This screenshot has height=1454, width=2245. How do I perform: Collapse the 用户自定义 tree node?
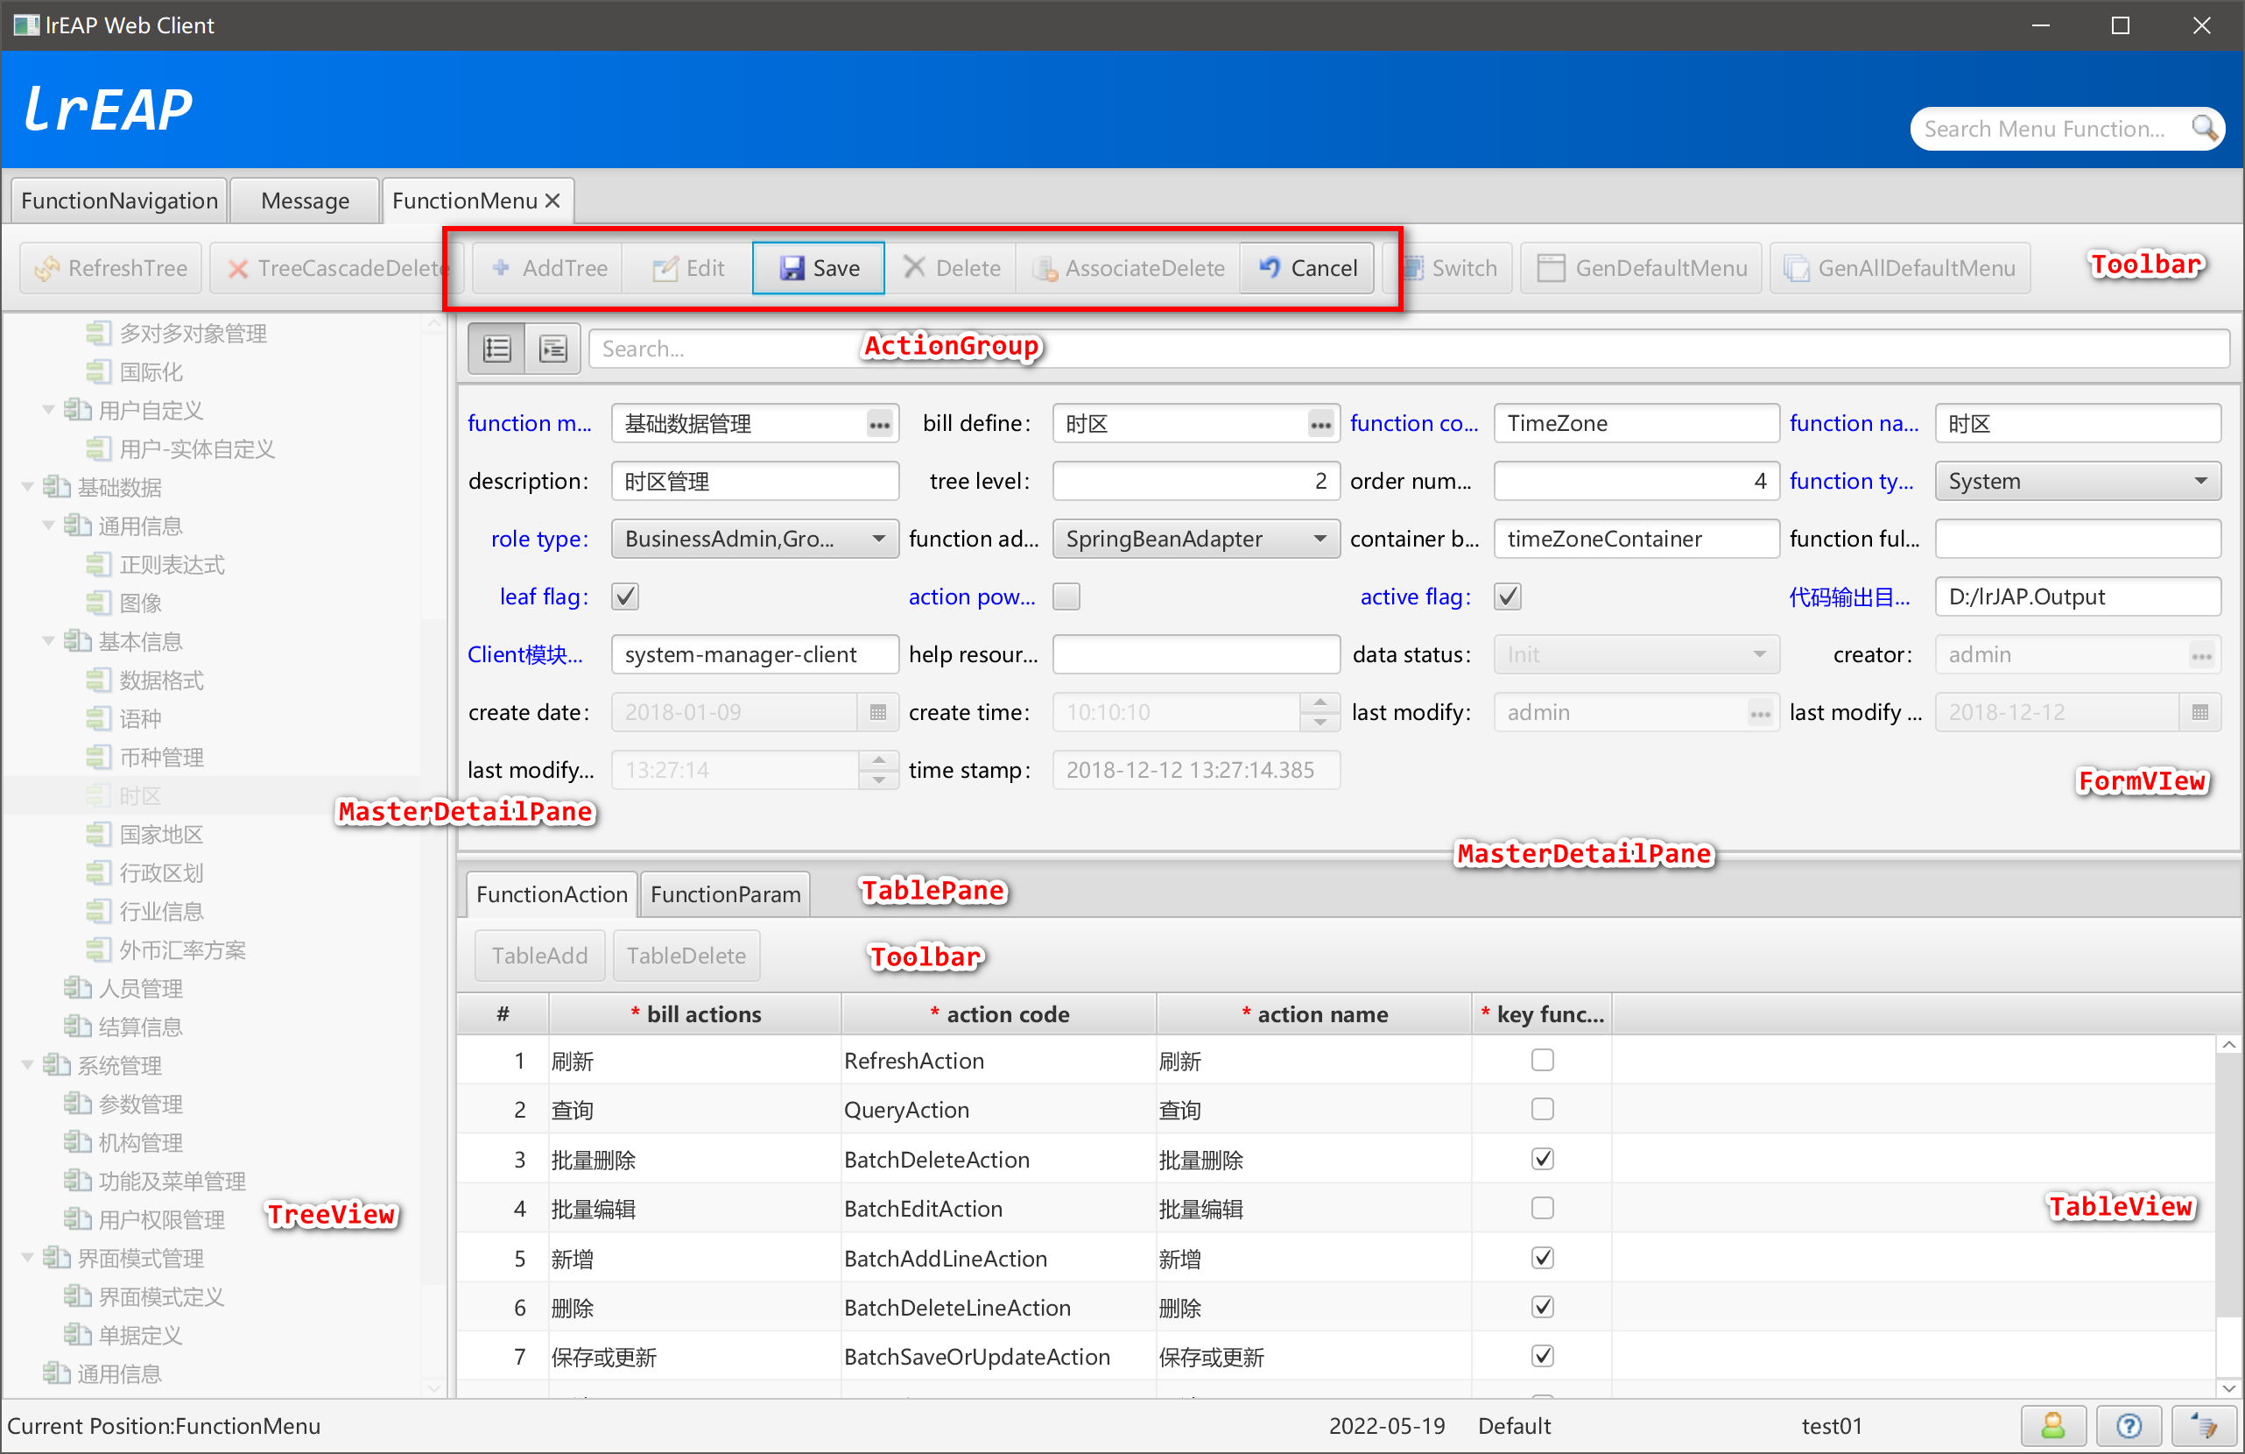[48, 410]
